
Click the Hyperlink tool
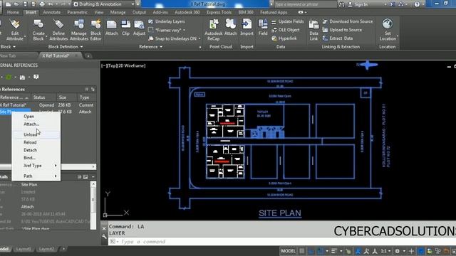coord(284,38)
